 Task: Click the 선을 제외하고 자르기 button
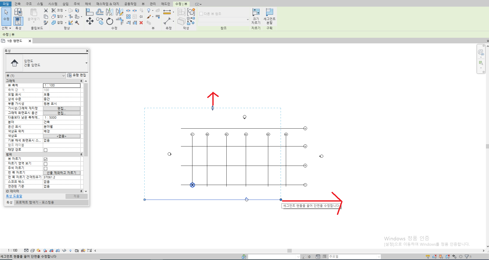tap(62, 173)
